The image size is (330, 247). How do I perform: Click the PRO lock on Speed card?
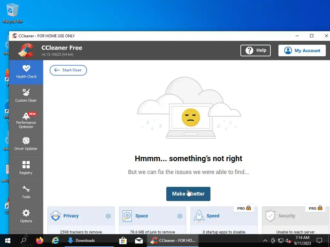[244, 208]
